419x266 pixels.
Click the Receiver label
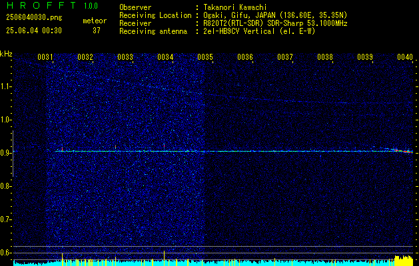135,23
